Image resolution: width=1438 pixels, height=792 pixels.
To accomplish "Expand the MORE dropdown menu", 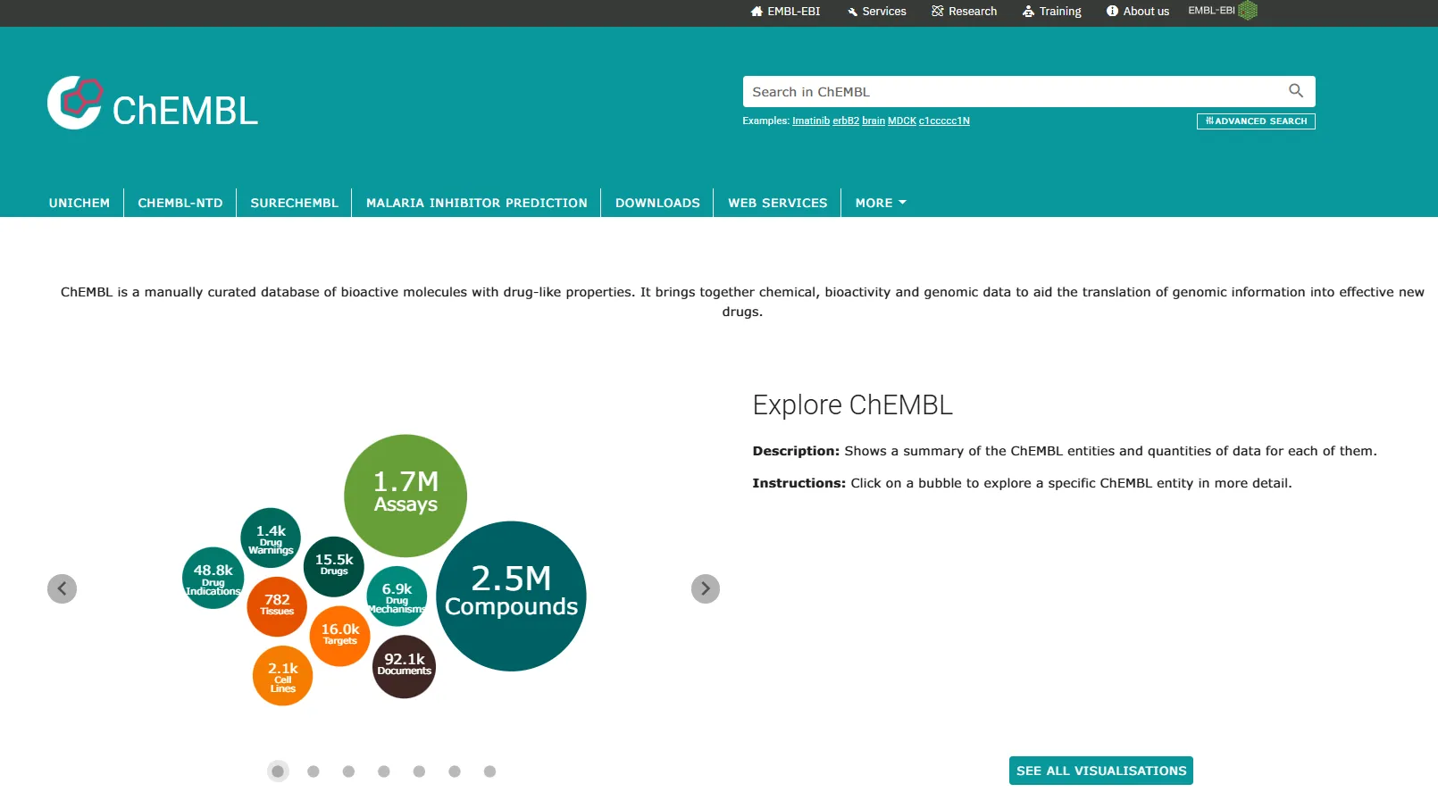I will tap(880, 203).
